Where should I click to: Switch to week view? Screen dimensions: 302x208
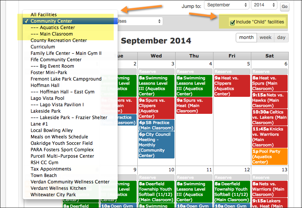pyautogui.click(x=265, y=37)
